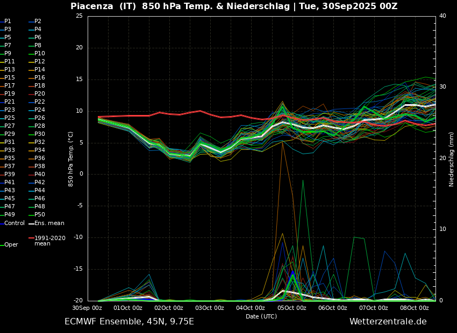
Task: Click the P46 legend entry
Action: pyautogui.click(x=39, y=199)
